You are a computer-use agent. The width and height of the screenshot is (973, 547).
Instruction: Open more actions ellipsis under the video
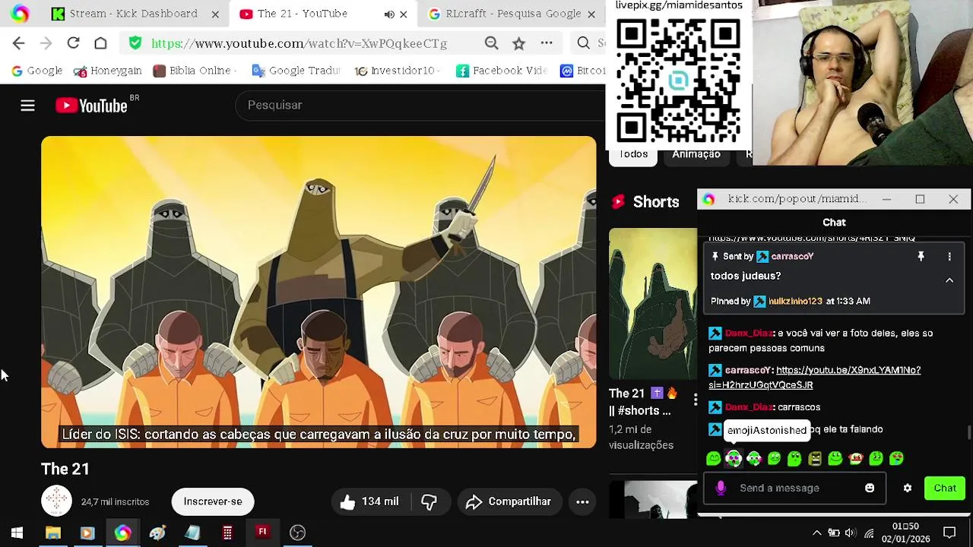click(582, 501)
